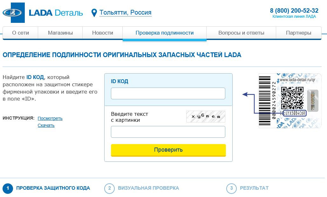Go to the Новости tab
The width and height of the screenshot is (327, 197).
coord(103,33)
